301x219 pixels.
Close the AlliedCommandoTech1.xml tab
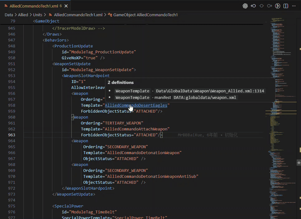pos(66,6)
